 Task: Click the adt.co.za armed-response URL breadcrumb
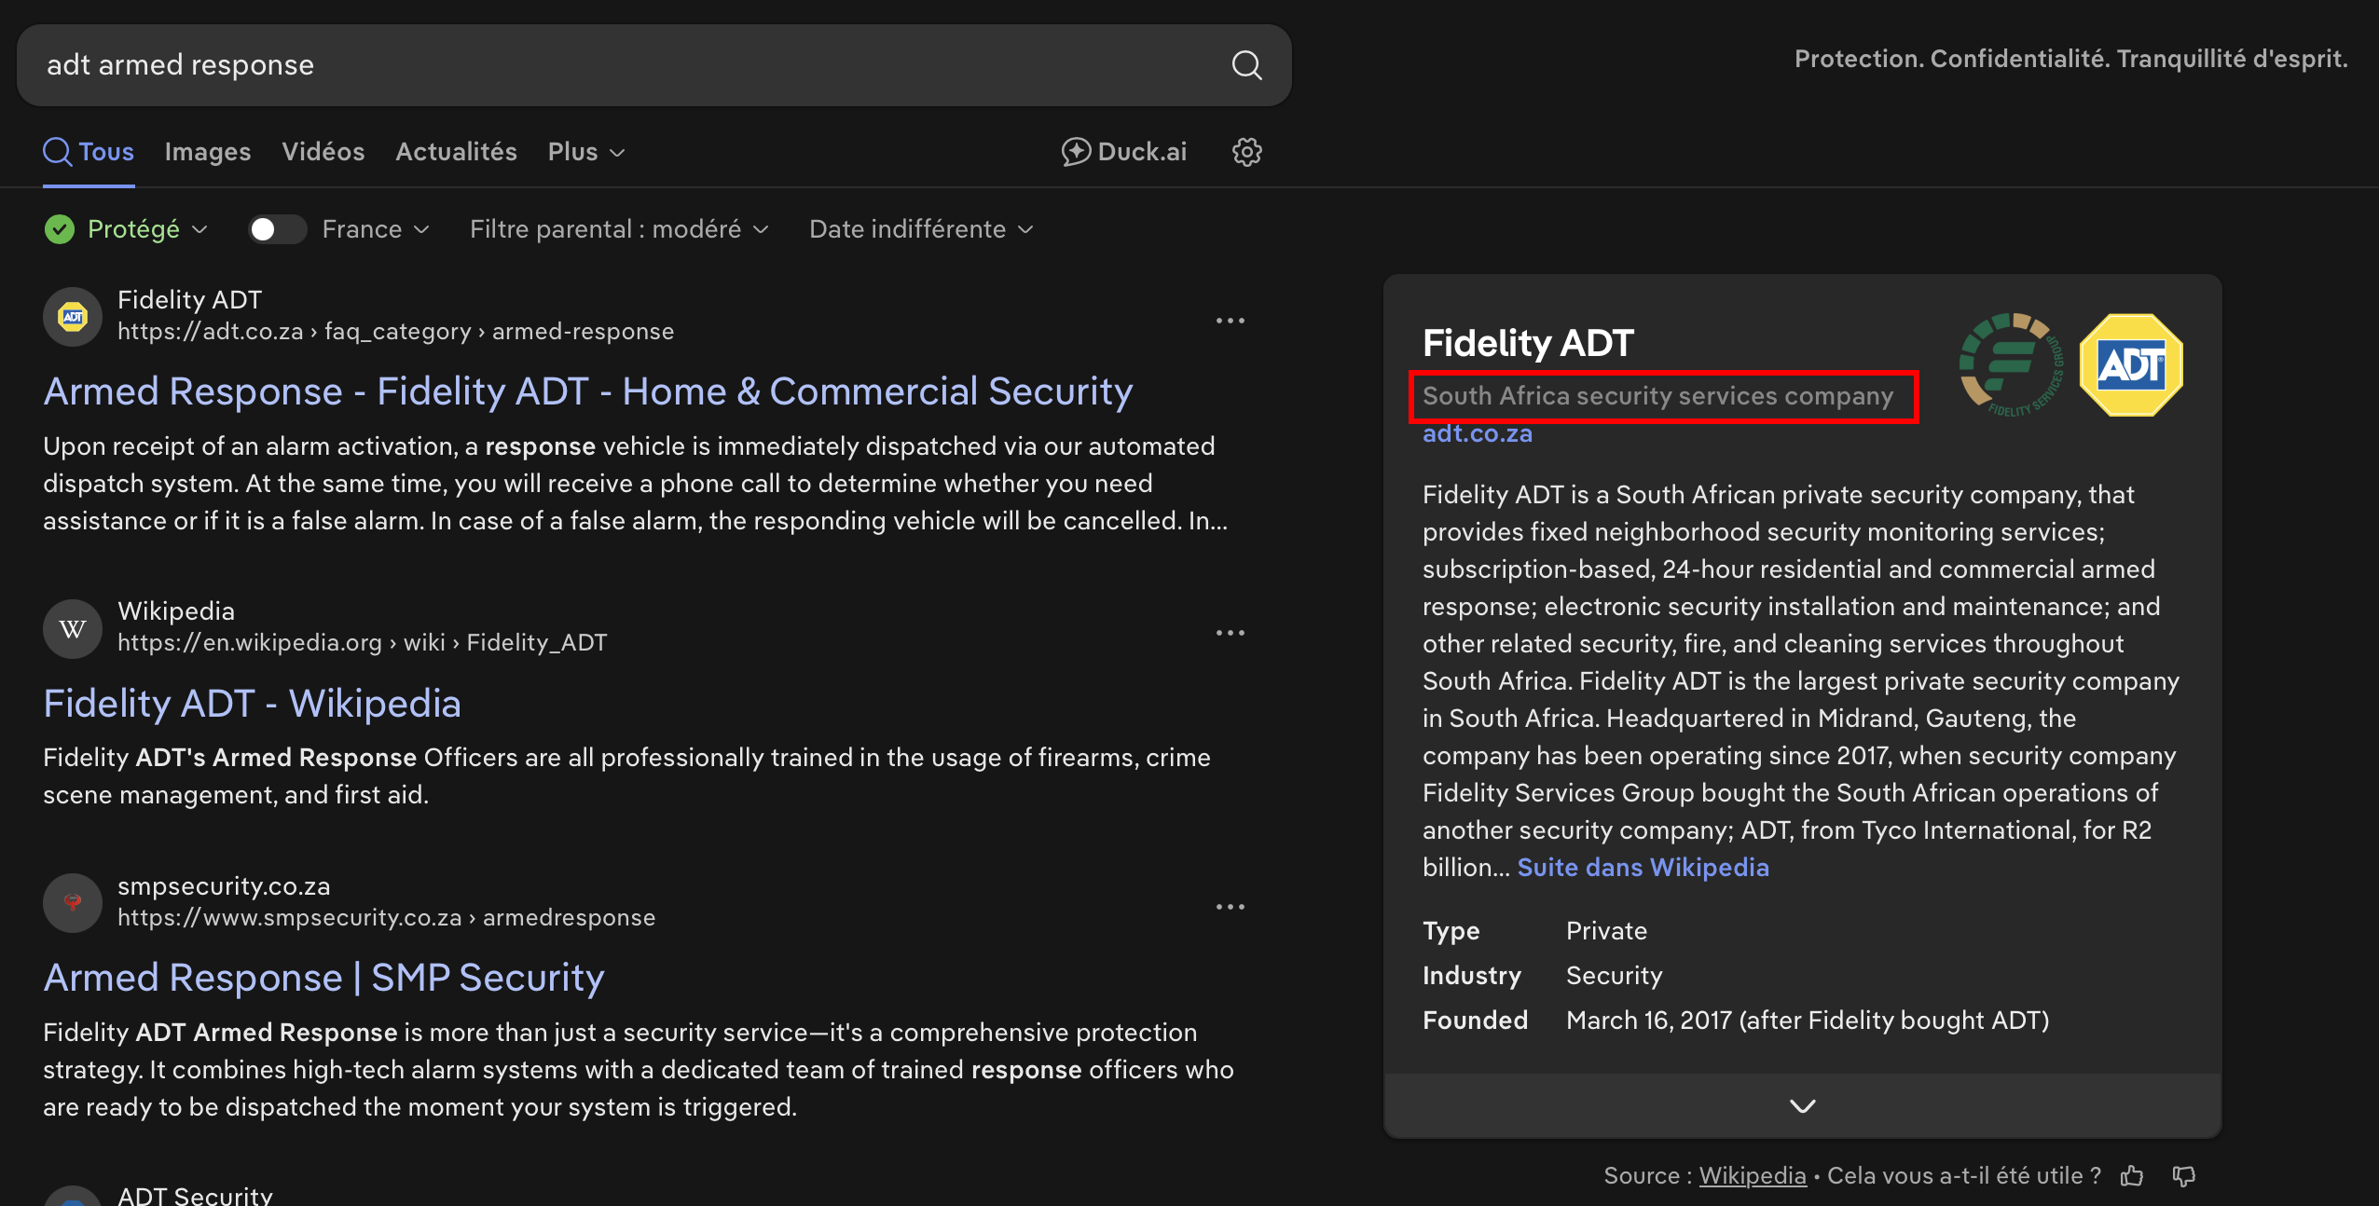[395, 332]
